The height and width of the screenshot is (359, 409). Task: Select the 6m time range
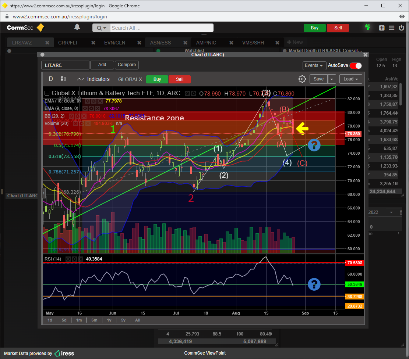tap(94, 320)
